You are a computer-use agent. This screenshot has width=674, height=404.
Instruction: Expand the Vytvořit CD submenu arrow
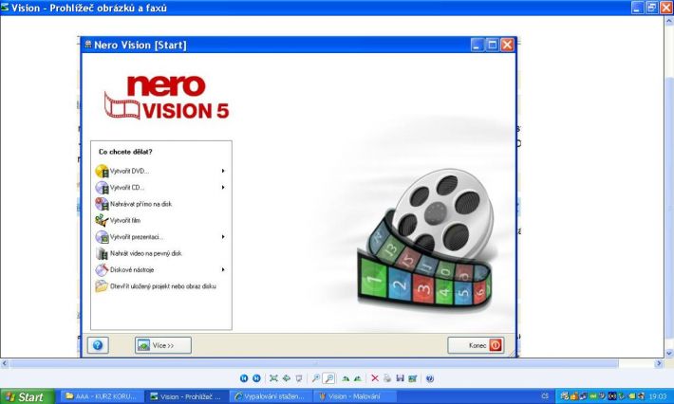223,187
